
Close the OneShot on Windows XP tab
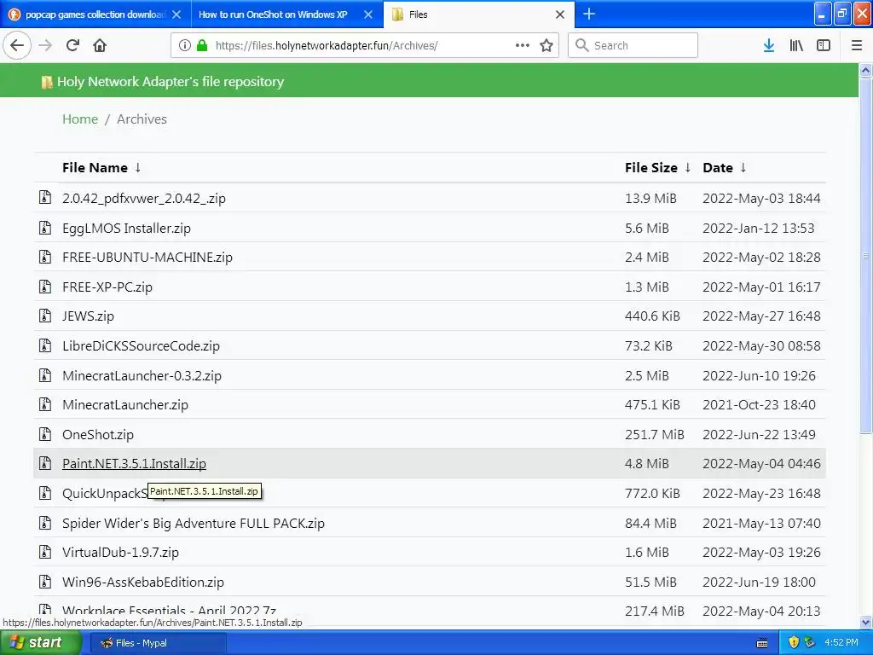[368, 14]
